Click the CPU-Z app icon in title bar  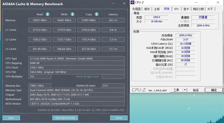coord(132,3)
